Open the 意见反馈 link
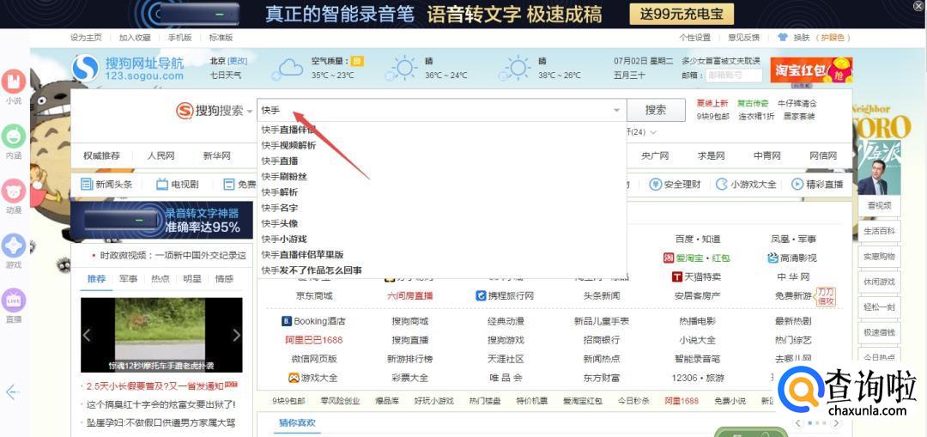Viewport: 927px width, 437px height. click(x=743, y=37)
